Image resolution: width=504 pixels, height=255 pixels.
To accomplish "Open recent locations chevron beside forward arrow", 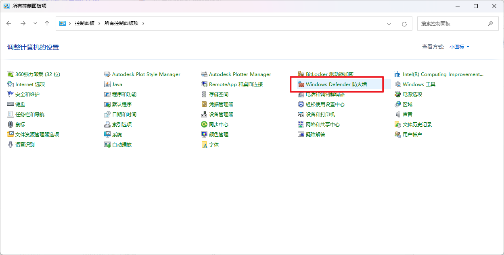I will pyautogui.click(x=35, y=23).
